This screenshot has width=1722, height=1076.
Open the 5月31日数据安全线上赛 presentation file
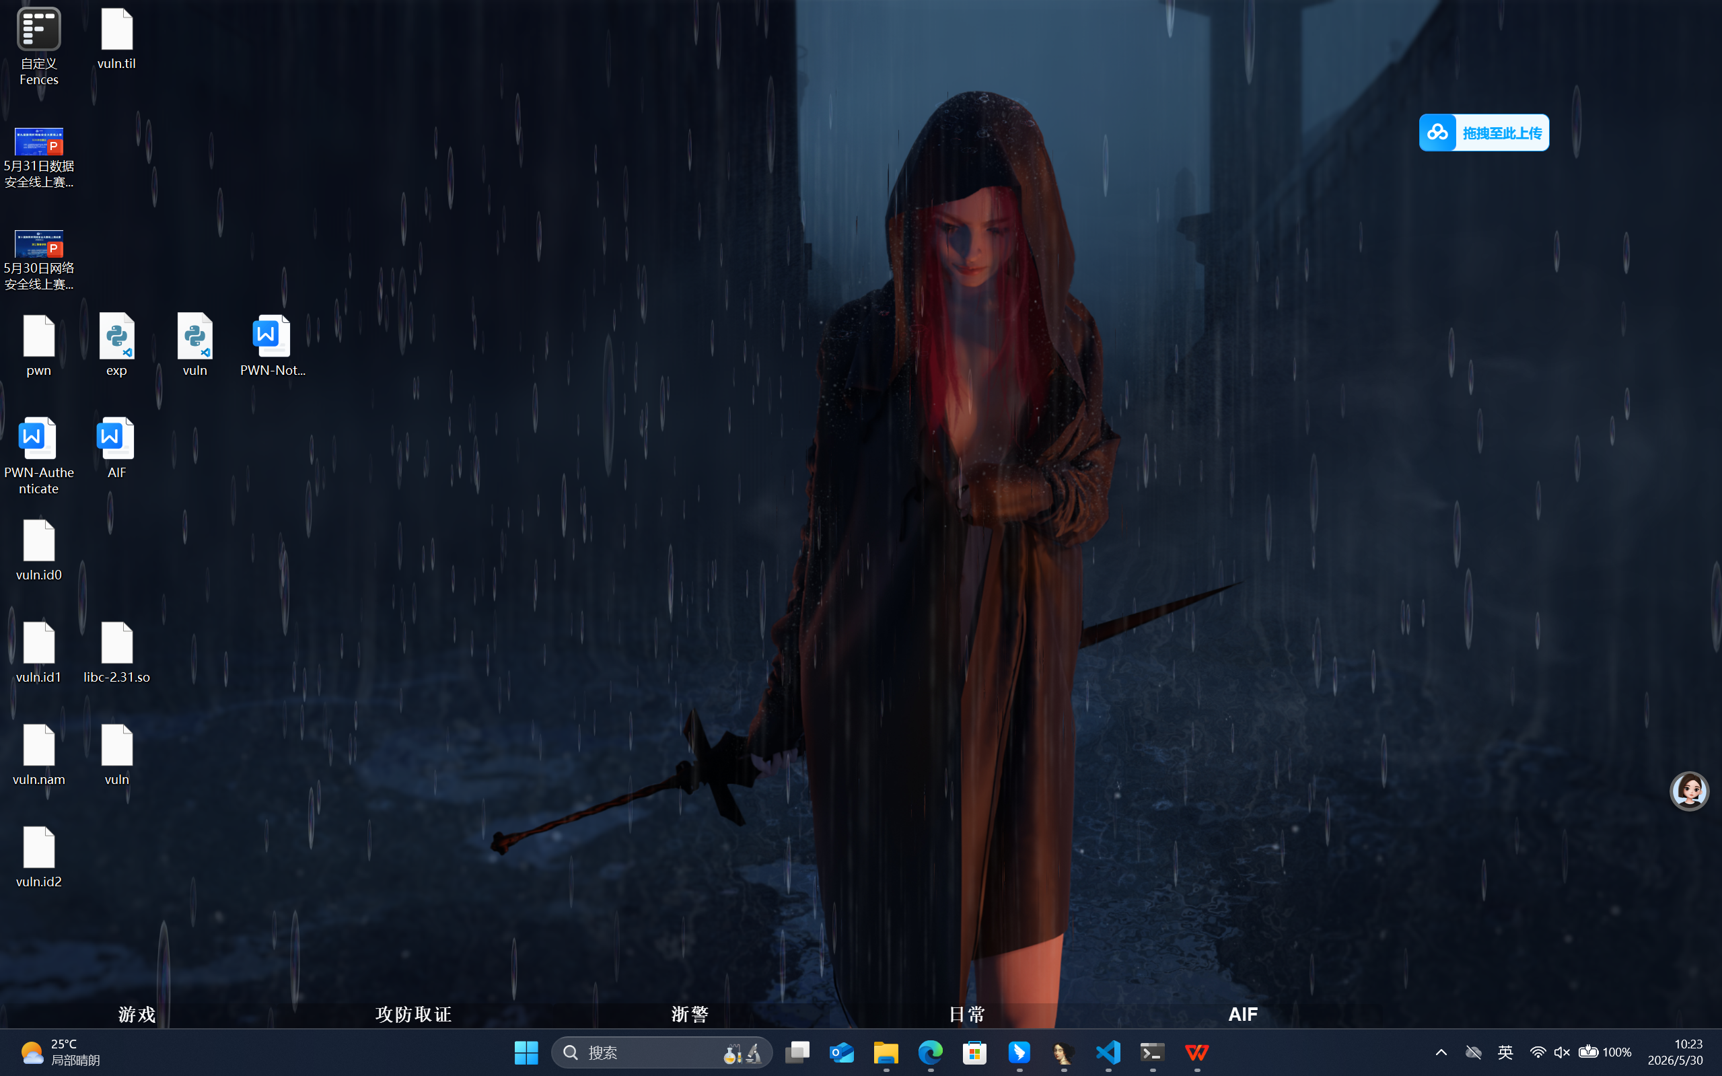click(x=38, y=158)
